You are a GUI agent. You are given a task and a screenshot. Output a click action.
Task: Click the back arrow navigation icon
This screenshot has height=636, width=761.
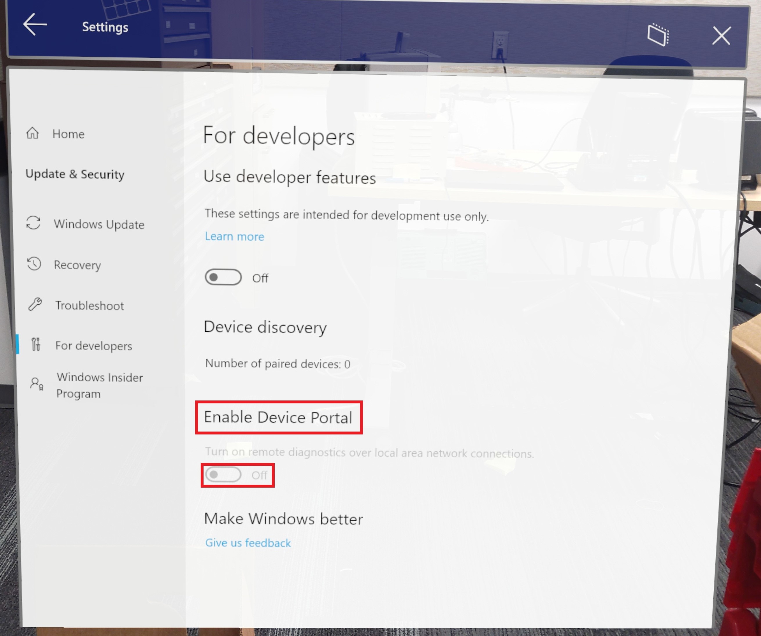(34, 26)
